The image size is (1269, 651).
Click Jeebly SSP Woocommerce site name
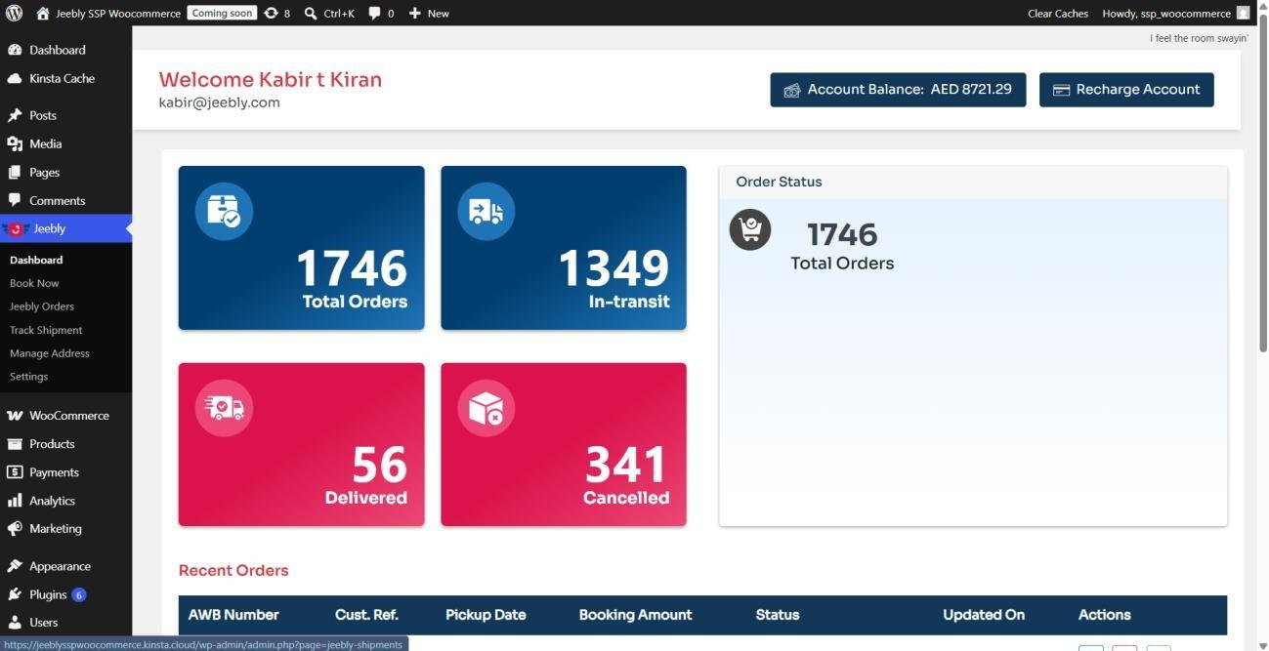click(118, 13)
